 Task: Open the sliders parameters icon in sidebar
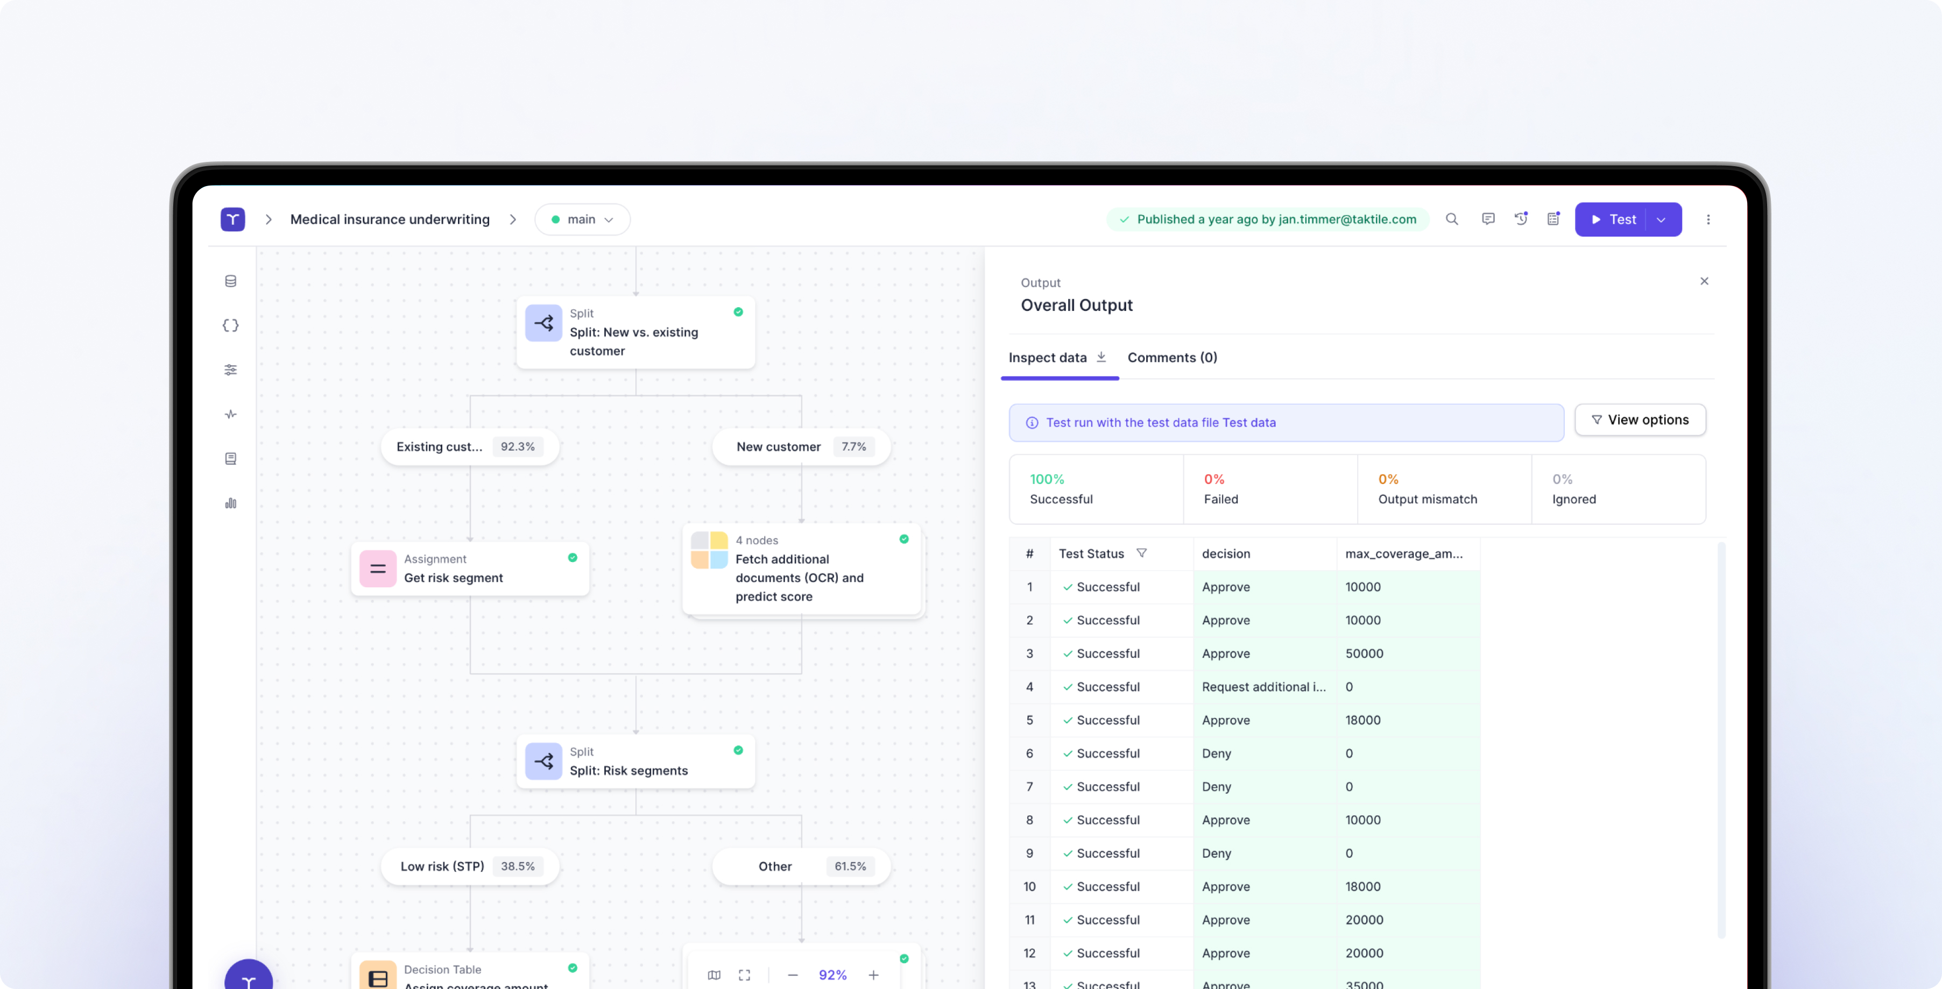click(231, 370)
